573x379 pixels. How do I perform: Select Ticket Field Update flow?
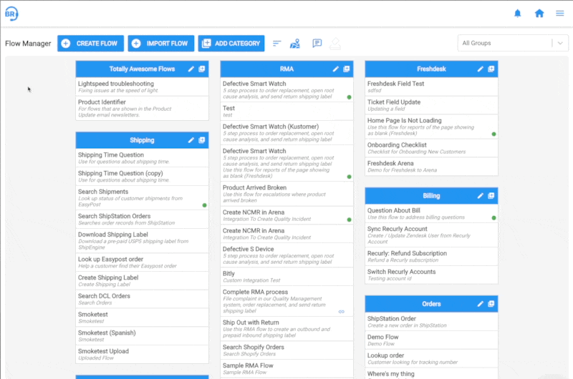[432, 105]
